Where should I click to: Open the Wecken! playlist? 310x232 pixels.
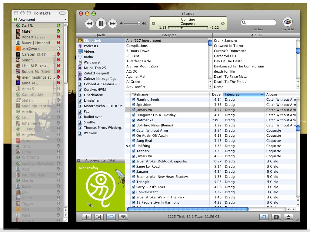click(101, 133)
